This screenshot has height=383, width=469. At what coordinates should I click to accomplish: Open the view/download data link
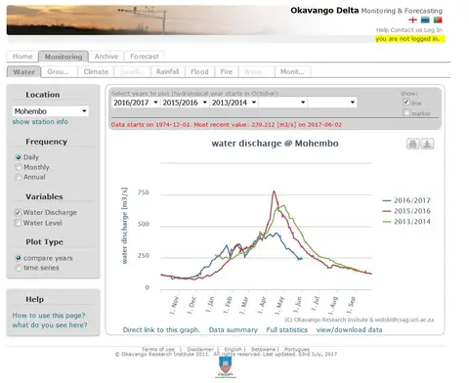click(x=349, y=330)
